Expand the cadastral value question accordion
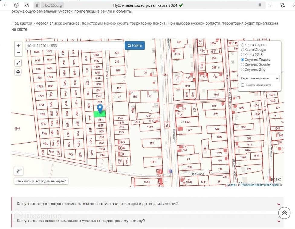 pos(147,204)
